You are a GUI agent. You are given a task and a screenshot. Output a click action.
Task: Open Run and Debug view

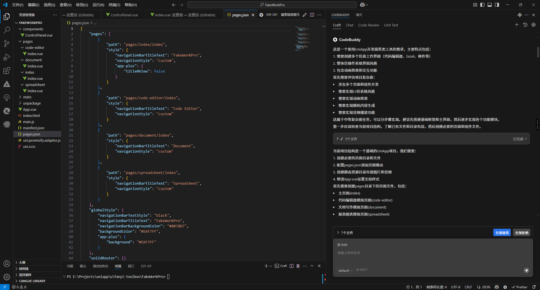point(7,57)
